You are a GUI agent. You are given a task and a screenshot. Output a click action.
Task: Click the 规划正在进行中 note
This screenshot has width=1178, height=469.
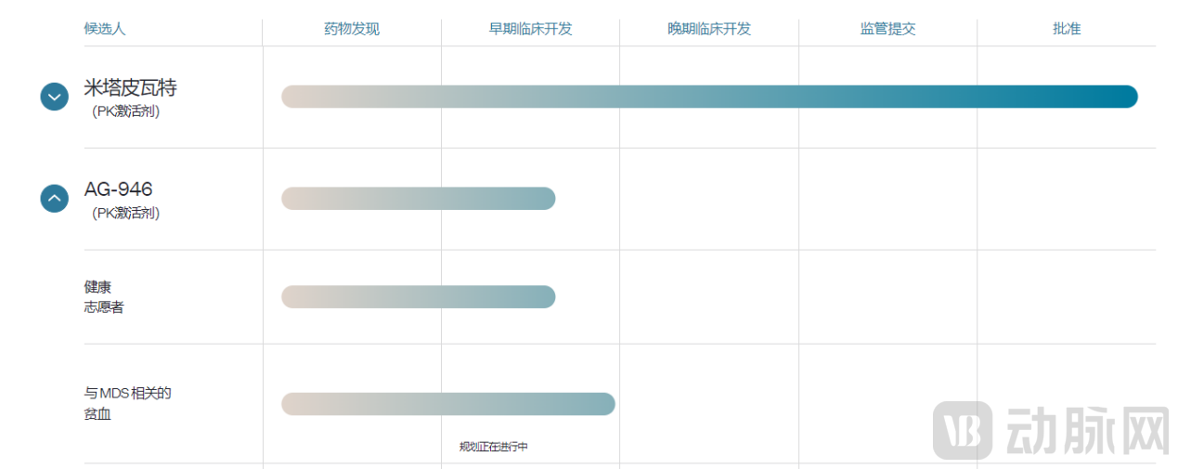pos(493,447)
